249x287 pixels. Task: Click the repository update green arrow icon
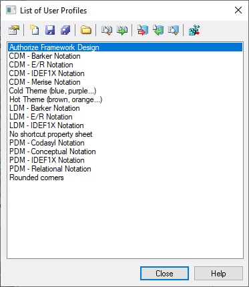[158, 30]
